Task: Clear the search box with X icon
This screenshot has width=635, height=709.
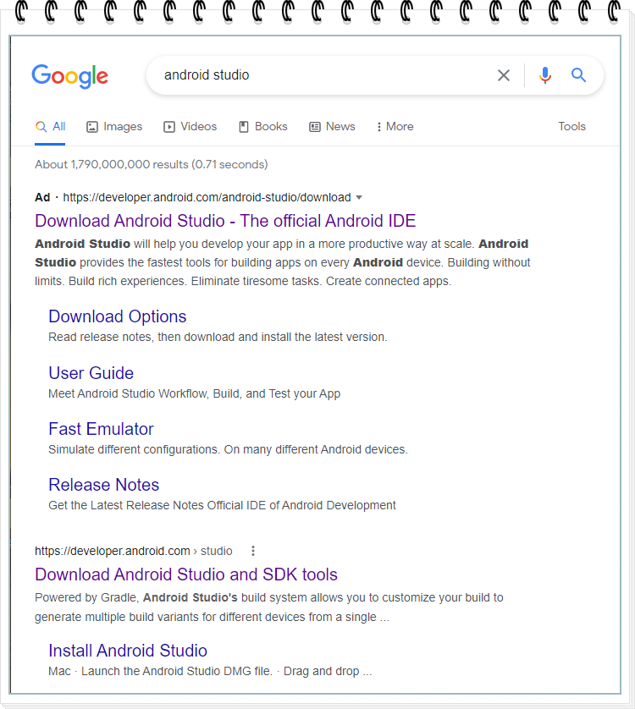Action: 504,75
